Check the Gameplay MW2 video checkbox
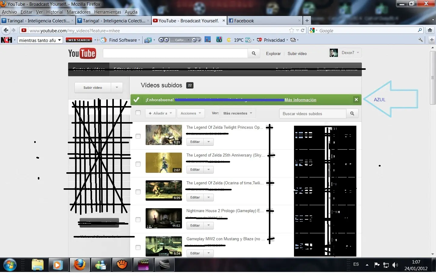The width and height of the screenshot is (436, 278). pyautogui.click(x=138, y=247)
